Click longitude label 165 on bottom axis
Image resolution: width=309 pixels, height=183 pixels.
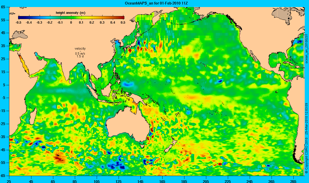(x=162, y=181)
